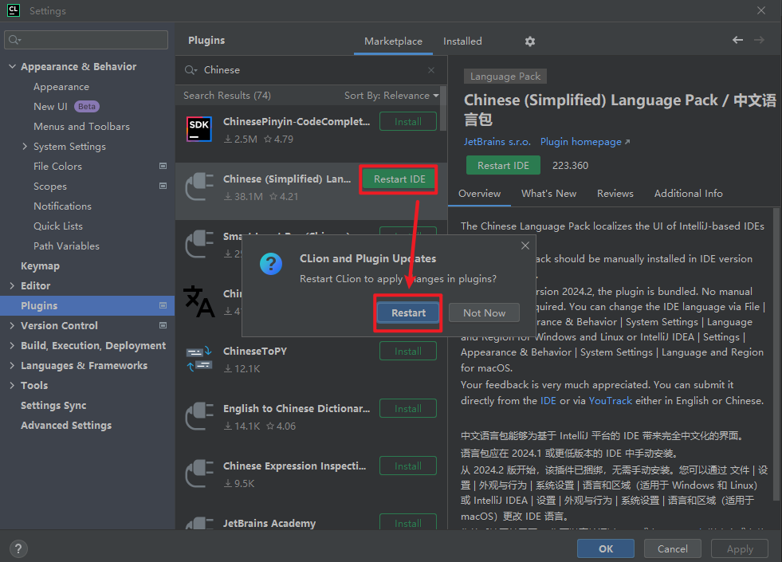The width and height of the screenshot is (782, 562).
Task: Open the YouTrack link in description
Action: pos(610,400)
